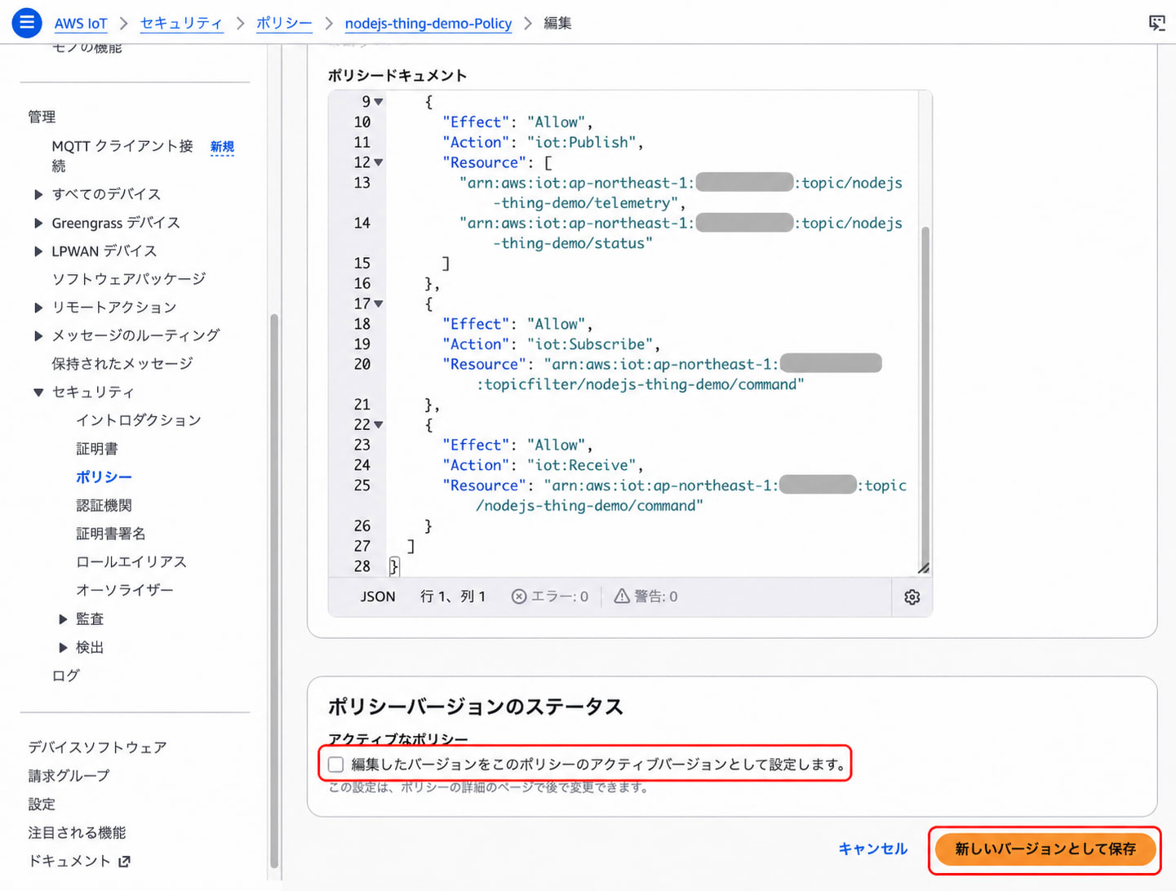
Task: Click JSON language label in status bar
Action: 378,596
